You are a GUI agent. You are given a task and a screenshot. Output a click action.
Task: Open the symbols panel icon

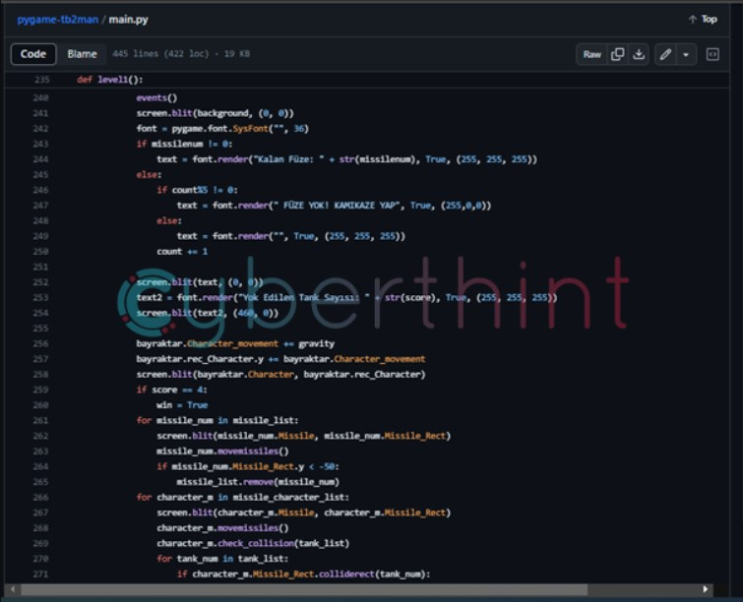[712, 54]
